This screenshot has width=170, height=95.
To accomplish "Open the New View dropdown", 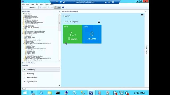I will [x=25, y=65].
